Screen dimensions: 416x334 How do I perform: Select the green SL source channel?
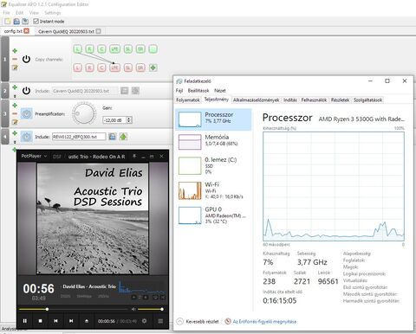pos(128,49)
